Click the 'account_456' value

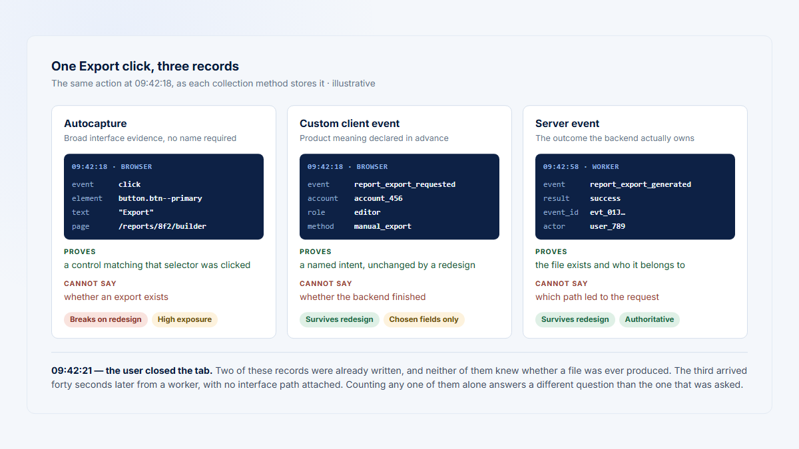[378, 198]
